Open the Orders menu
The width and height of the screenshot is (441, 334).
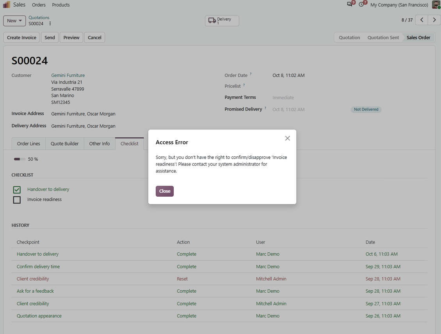click(39, 5)
